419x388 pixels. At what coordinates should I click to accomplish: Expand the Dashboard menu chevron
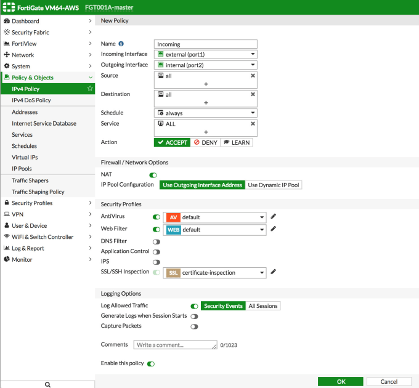(x=90, y=21)
